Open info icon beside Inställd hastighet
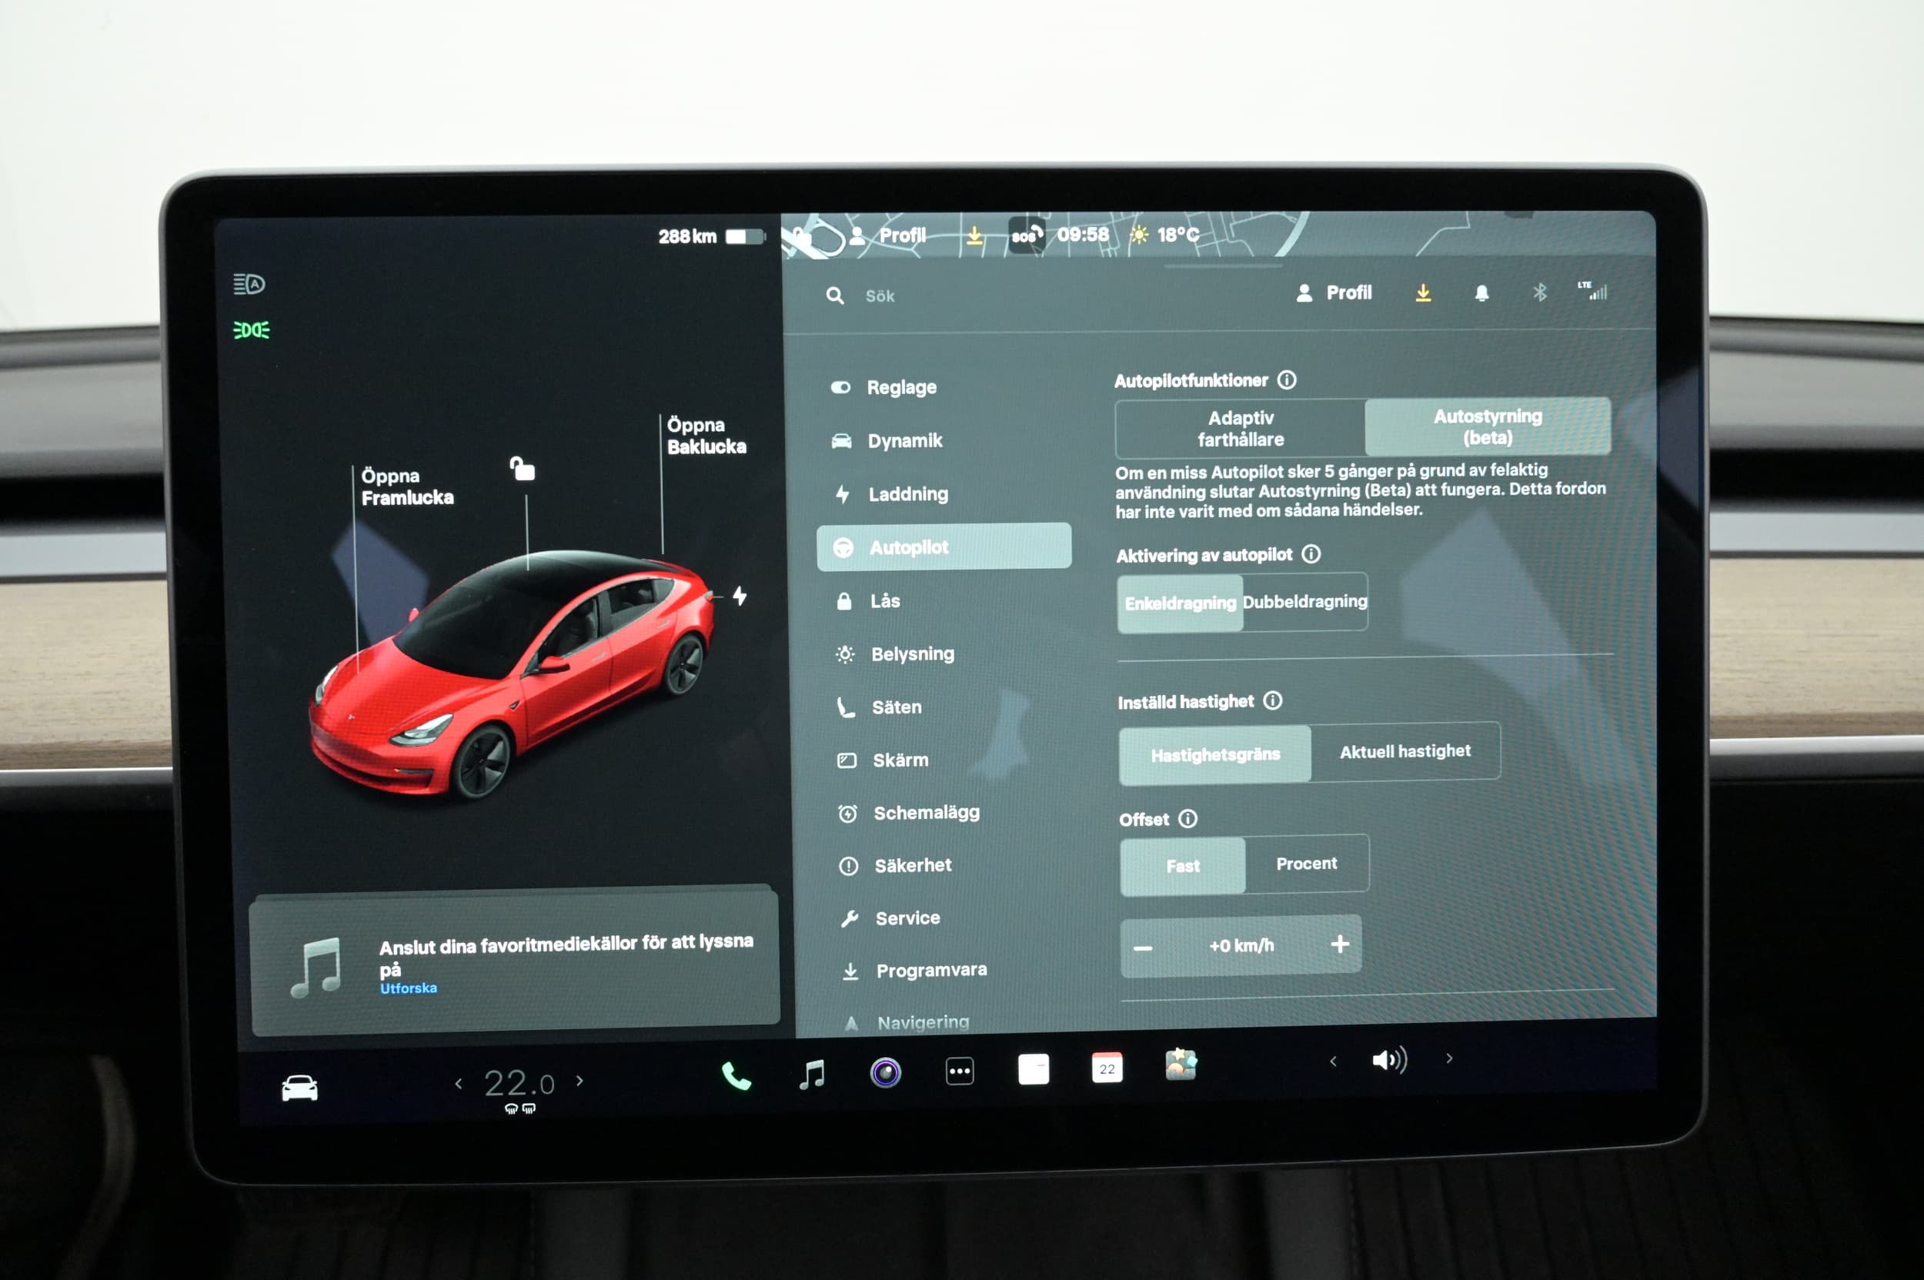The height and width of the screenshot is (1280, 1924). pyautogui.click(x=1273, y=700)
